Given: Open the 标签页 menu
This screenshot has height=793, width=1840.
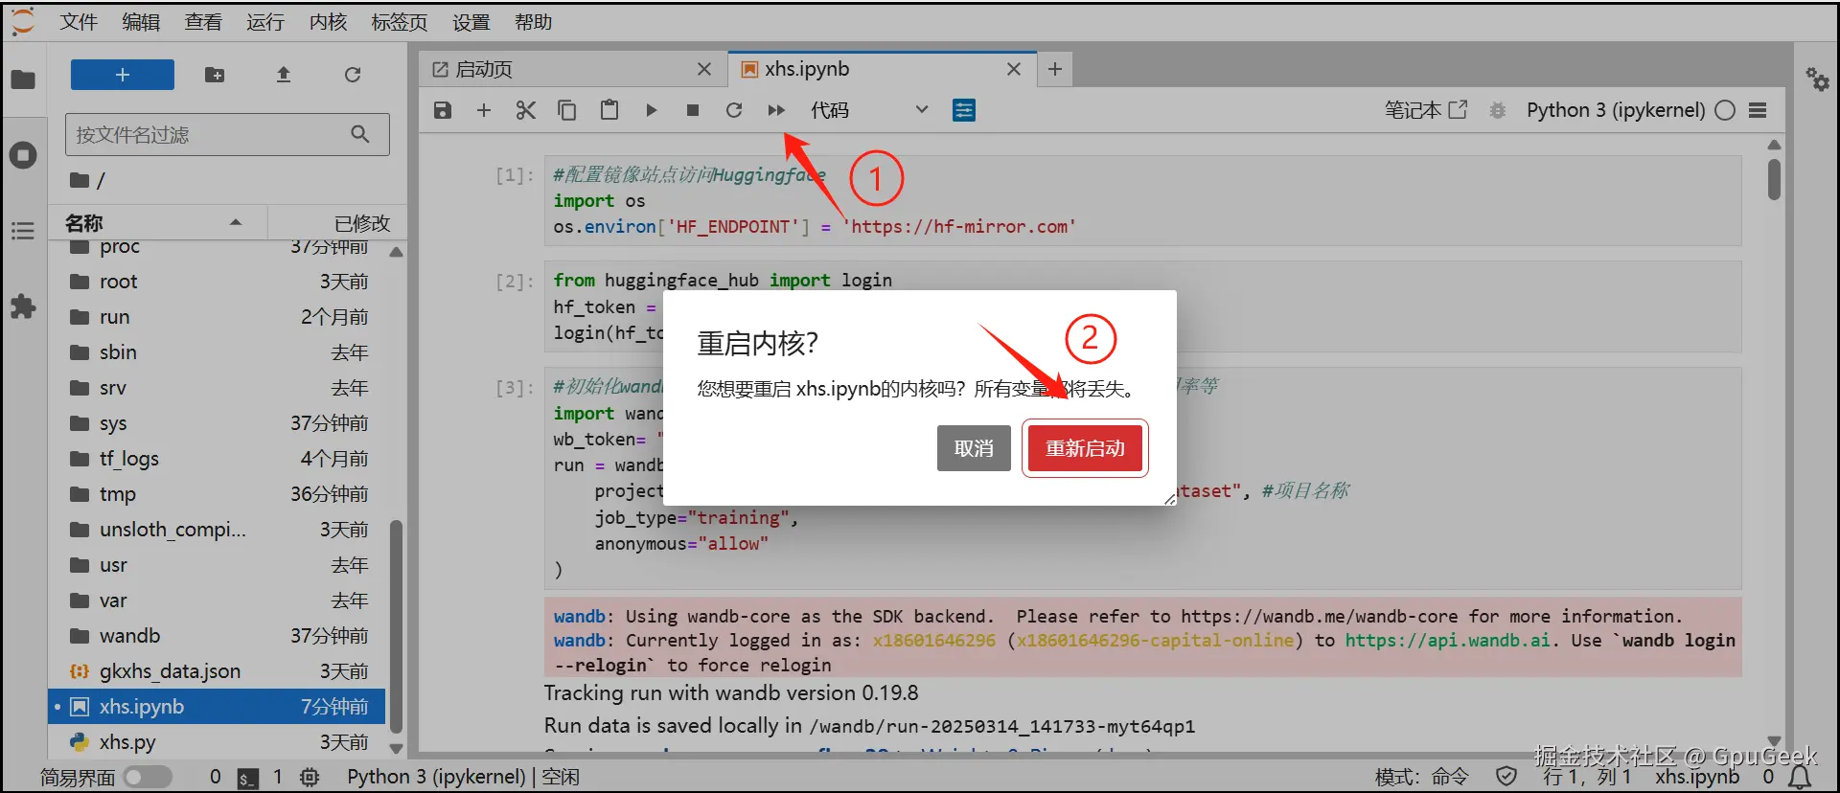Looking at the screenshot, I should tap(400, 22).
